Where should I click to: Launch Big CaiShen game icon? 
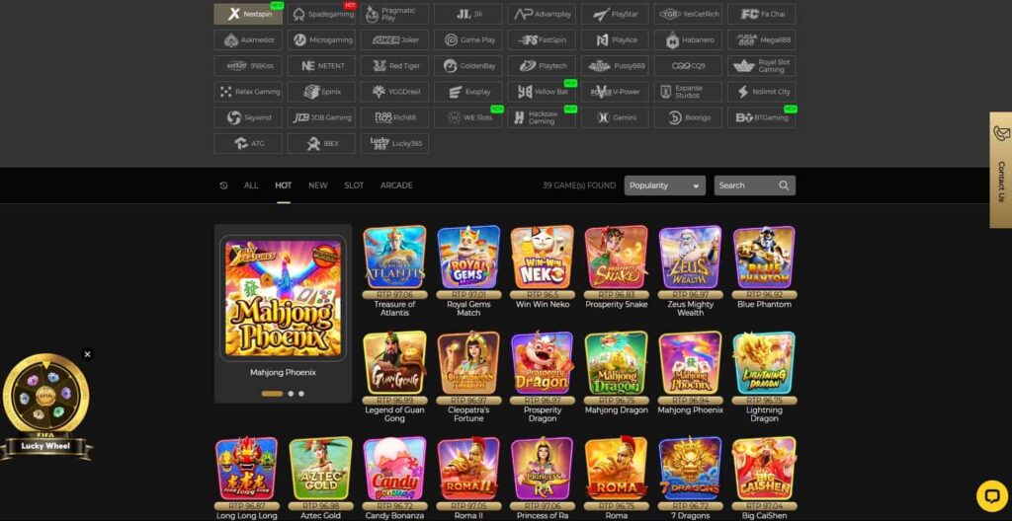tap(764, 468)
